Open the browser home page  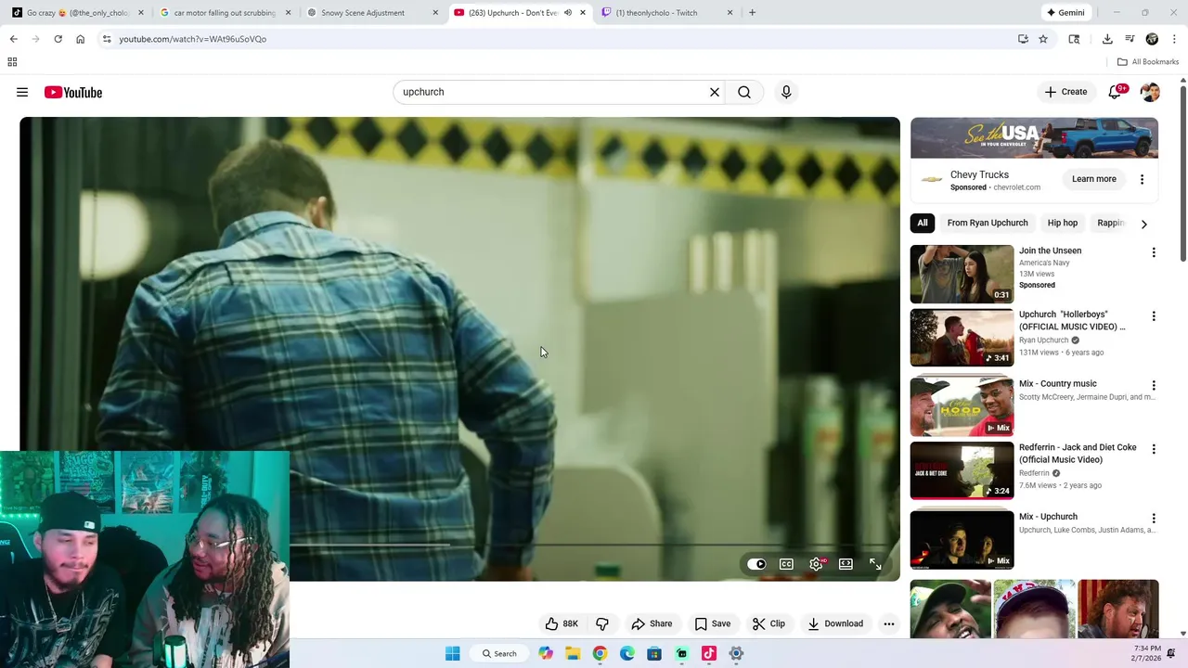80,39
